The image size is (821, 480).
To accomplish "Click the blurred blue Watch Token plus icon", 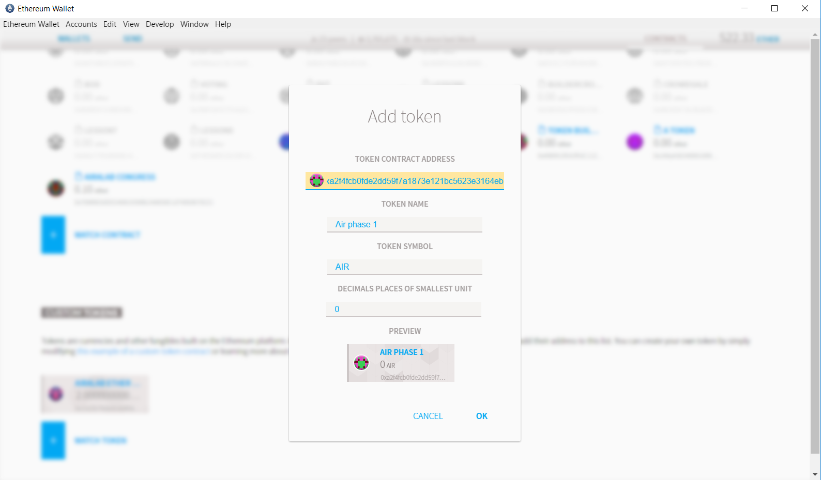I will [x=53, y=440].
